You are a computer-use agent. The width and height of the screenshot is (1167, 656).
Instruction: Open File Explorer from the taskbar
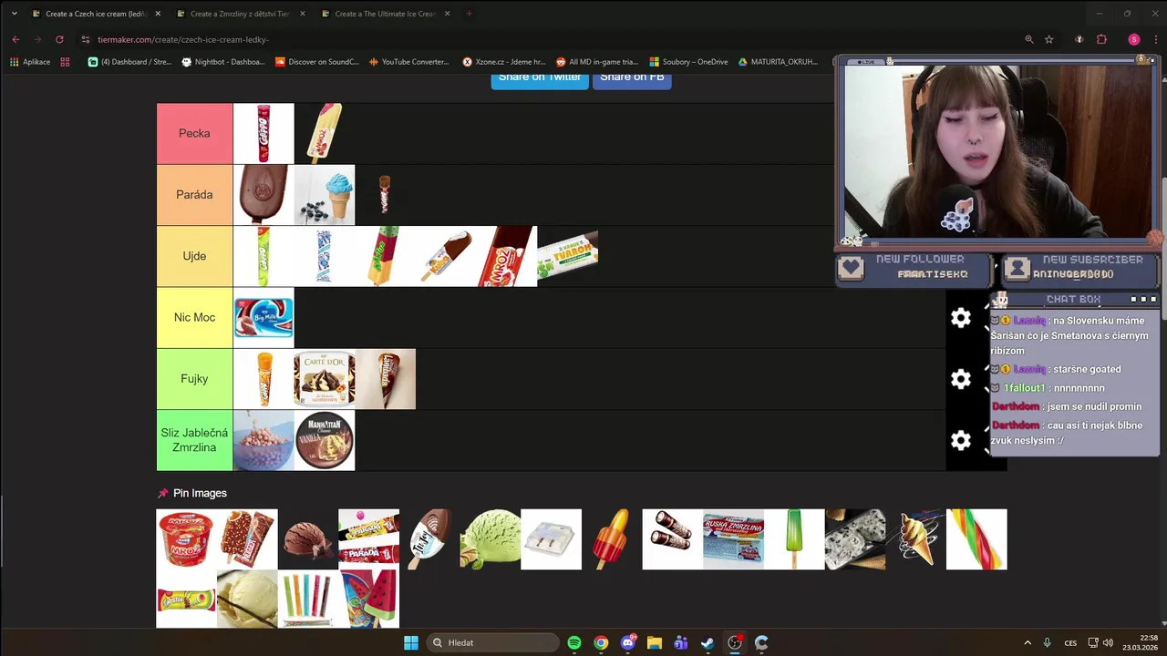point(654,642)
